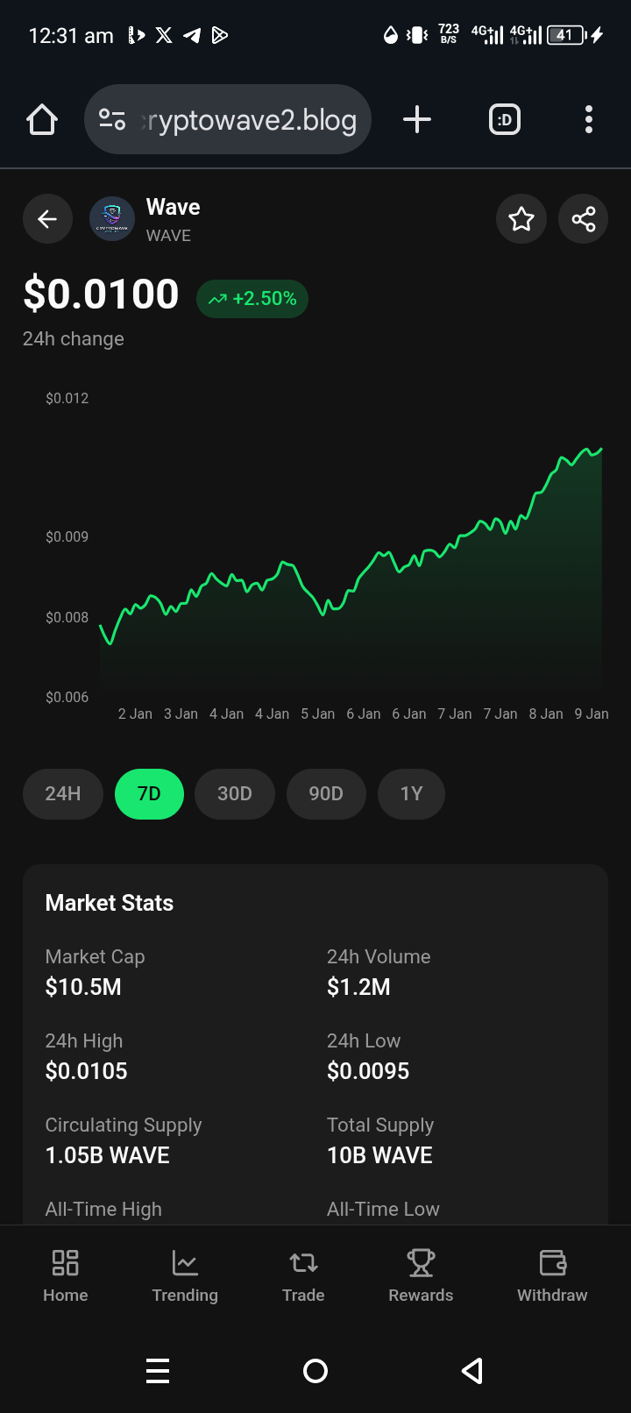Open the Rewards section
This screenshot has width=631, height=1413.
tap(421, 1275)
